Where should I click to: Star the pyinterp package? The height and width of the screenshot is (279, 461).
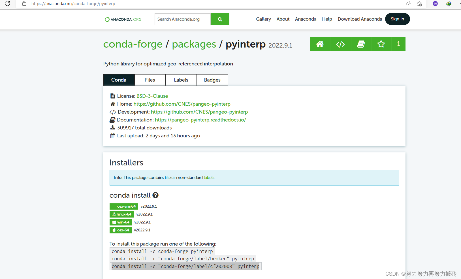381,44
